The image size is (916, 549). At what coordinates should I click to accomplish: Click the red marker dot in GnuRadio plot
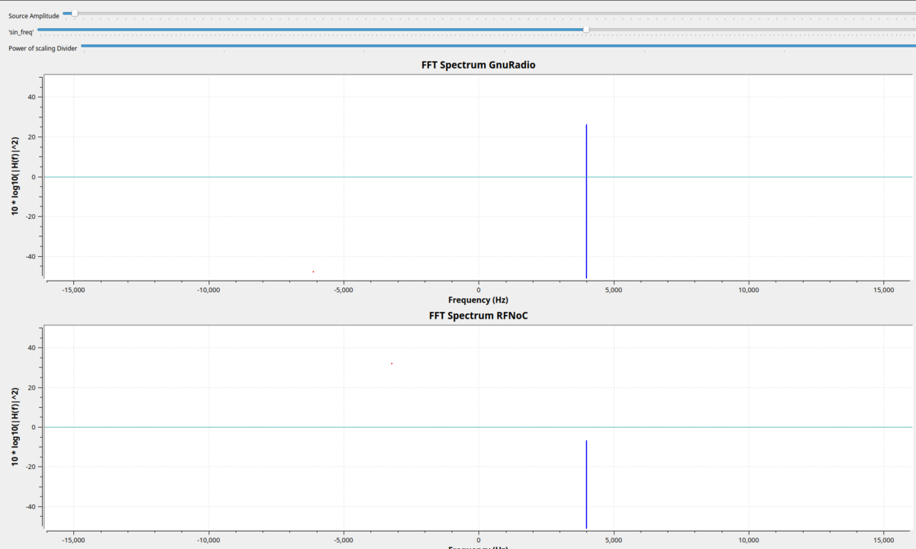[x=313, y=271]
